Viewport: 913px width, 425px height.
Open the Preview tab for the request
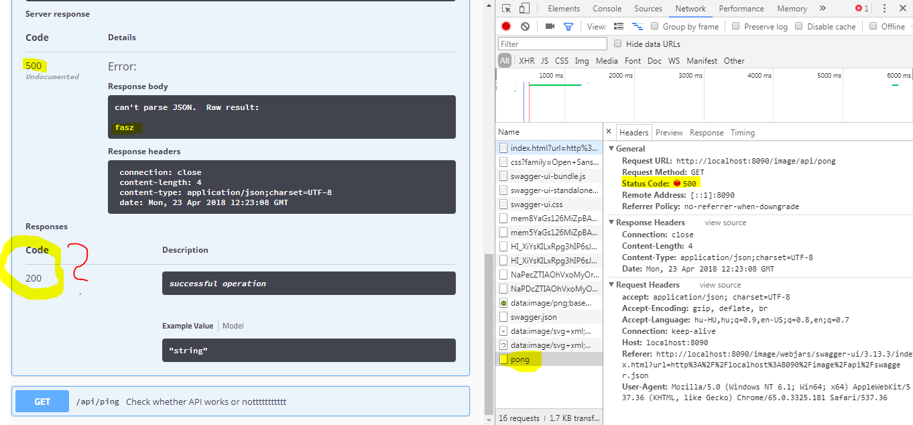click(668, 132)
